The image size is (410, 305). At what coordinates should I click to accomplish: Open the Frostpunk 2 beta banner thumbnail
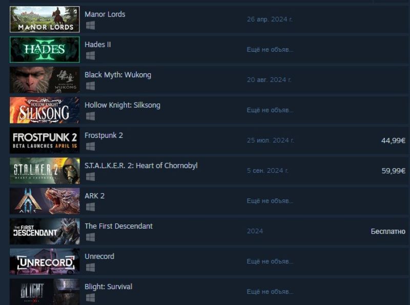45,140
